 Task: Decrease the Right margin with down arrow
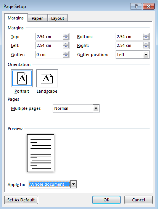tap(146, 47)
